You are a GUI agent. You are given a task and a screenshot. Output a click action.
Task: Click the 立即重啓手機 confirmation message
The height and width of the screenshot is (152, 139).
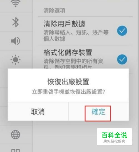(68, 92)
